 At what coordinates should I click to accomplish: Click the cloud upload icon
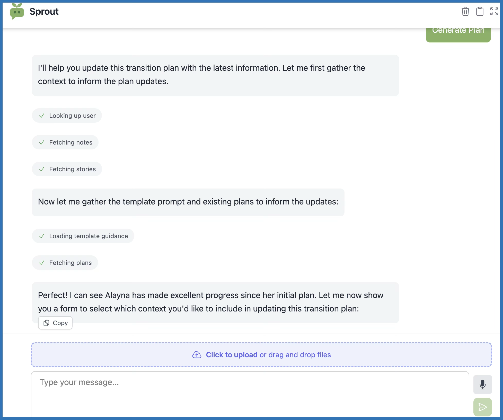(x=197, y=355)
